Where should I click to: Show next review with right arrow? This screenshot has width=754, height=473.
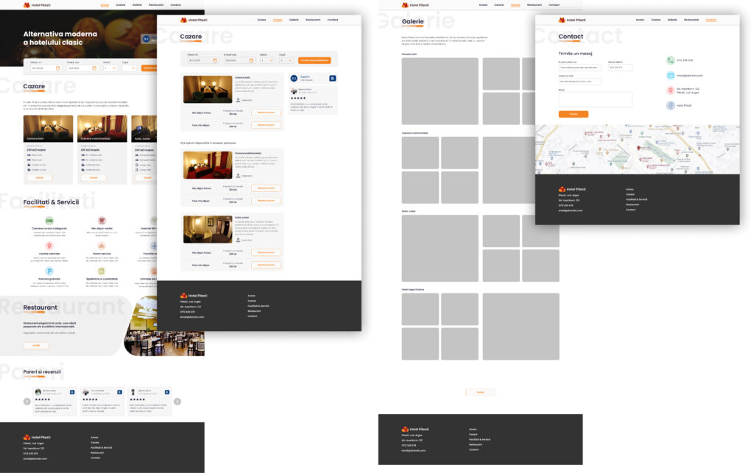click(177, 402)
